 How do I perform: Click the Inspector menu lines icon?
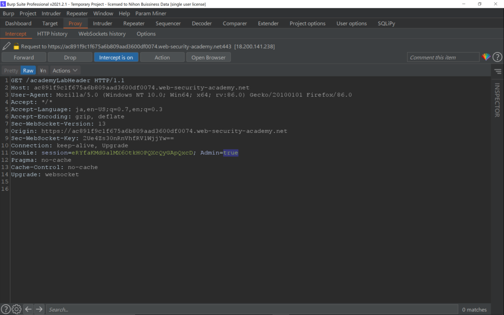[498, 72]
